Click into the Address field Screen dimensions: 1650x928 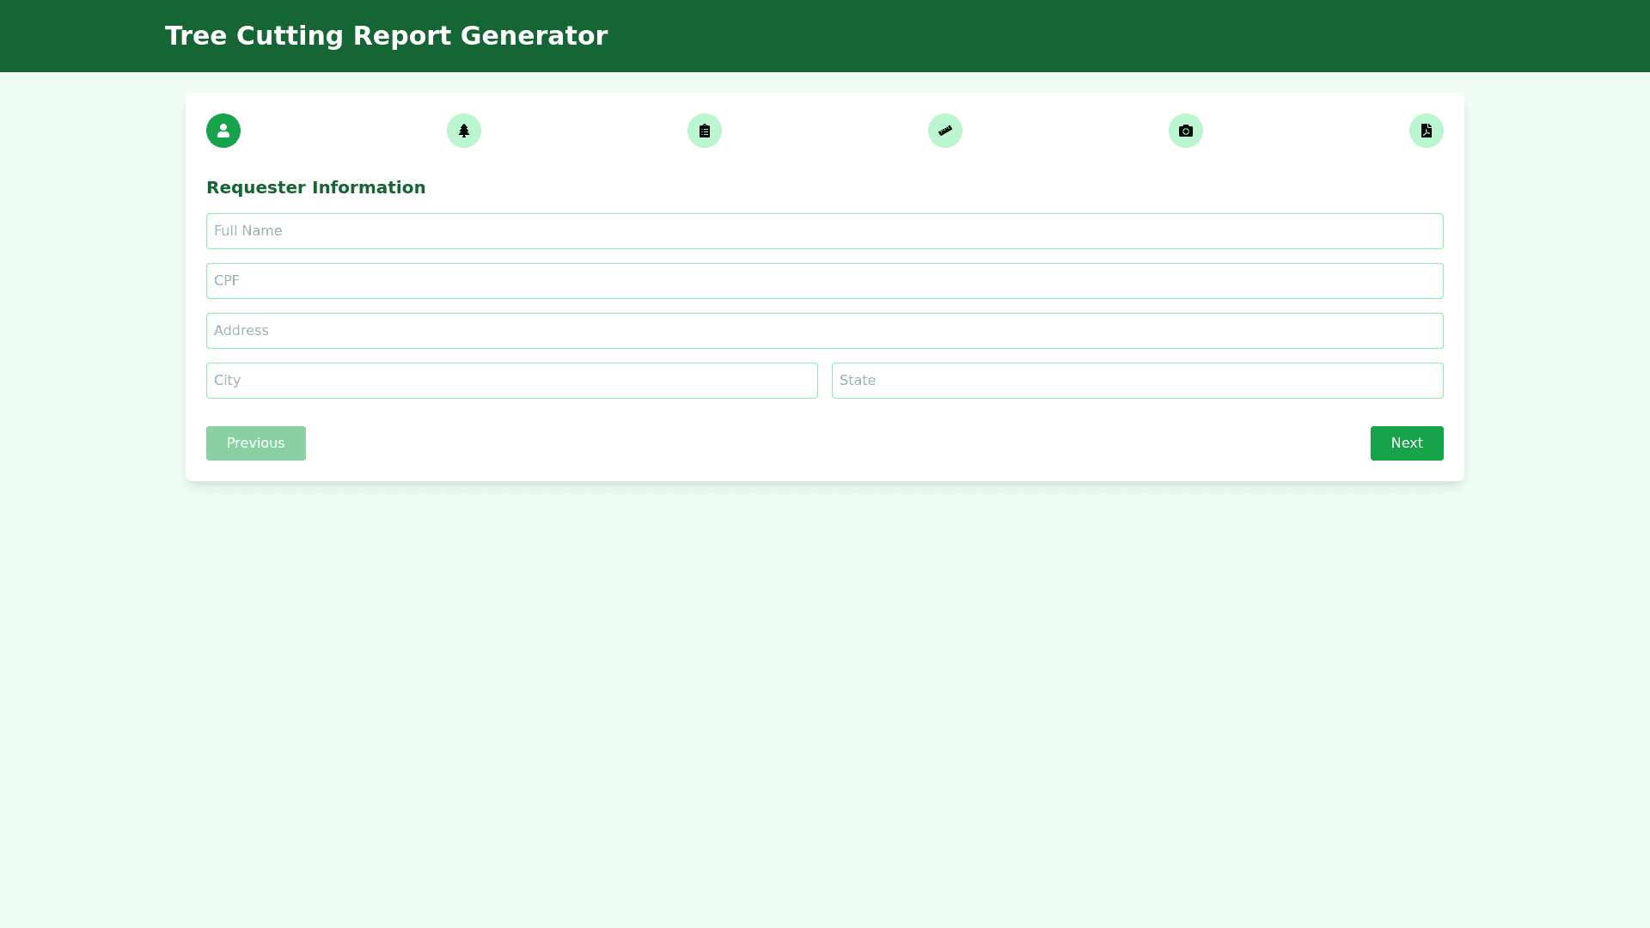click(825, 331)
